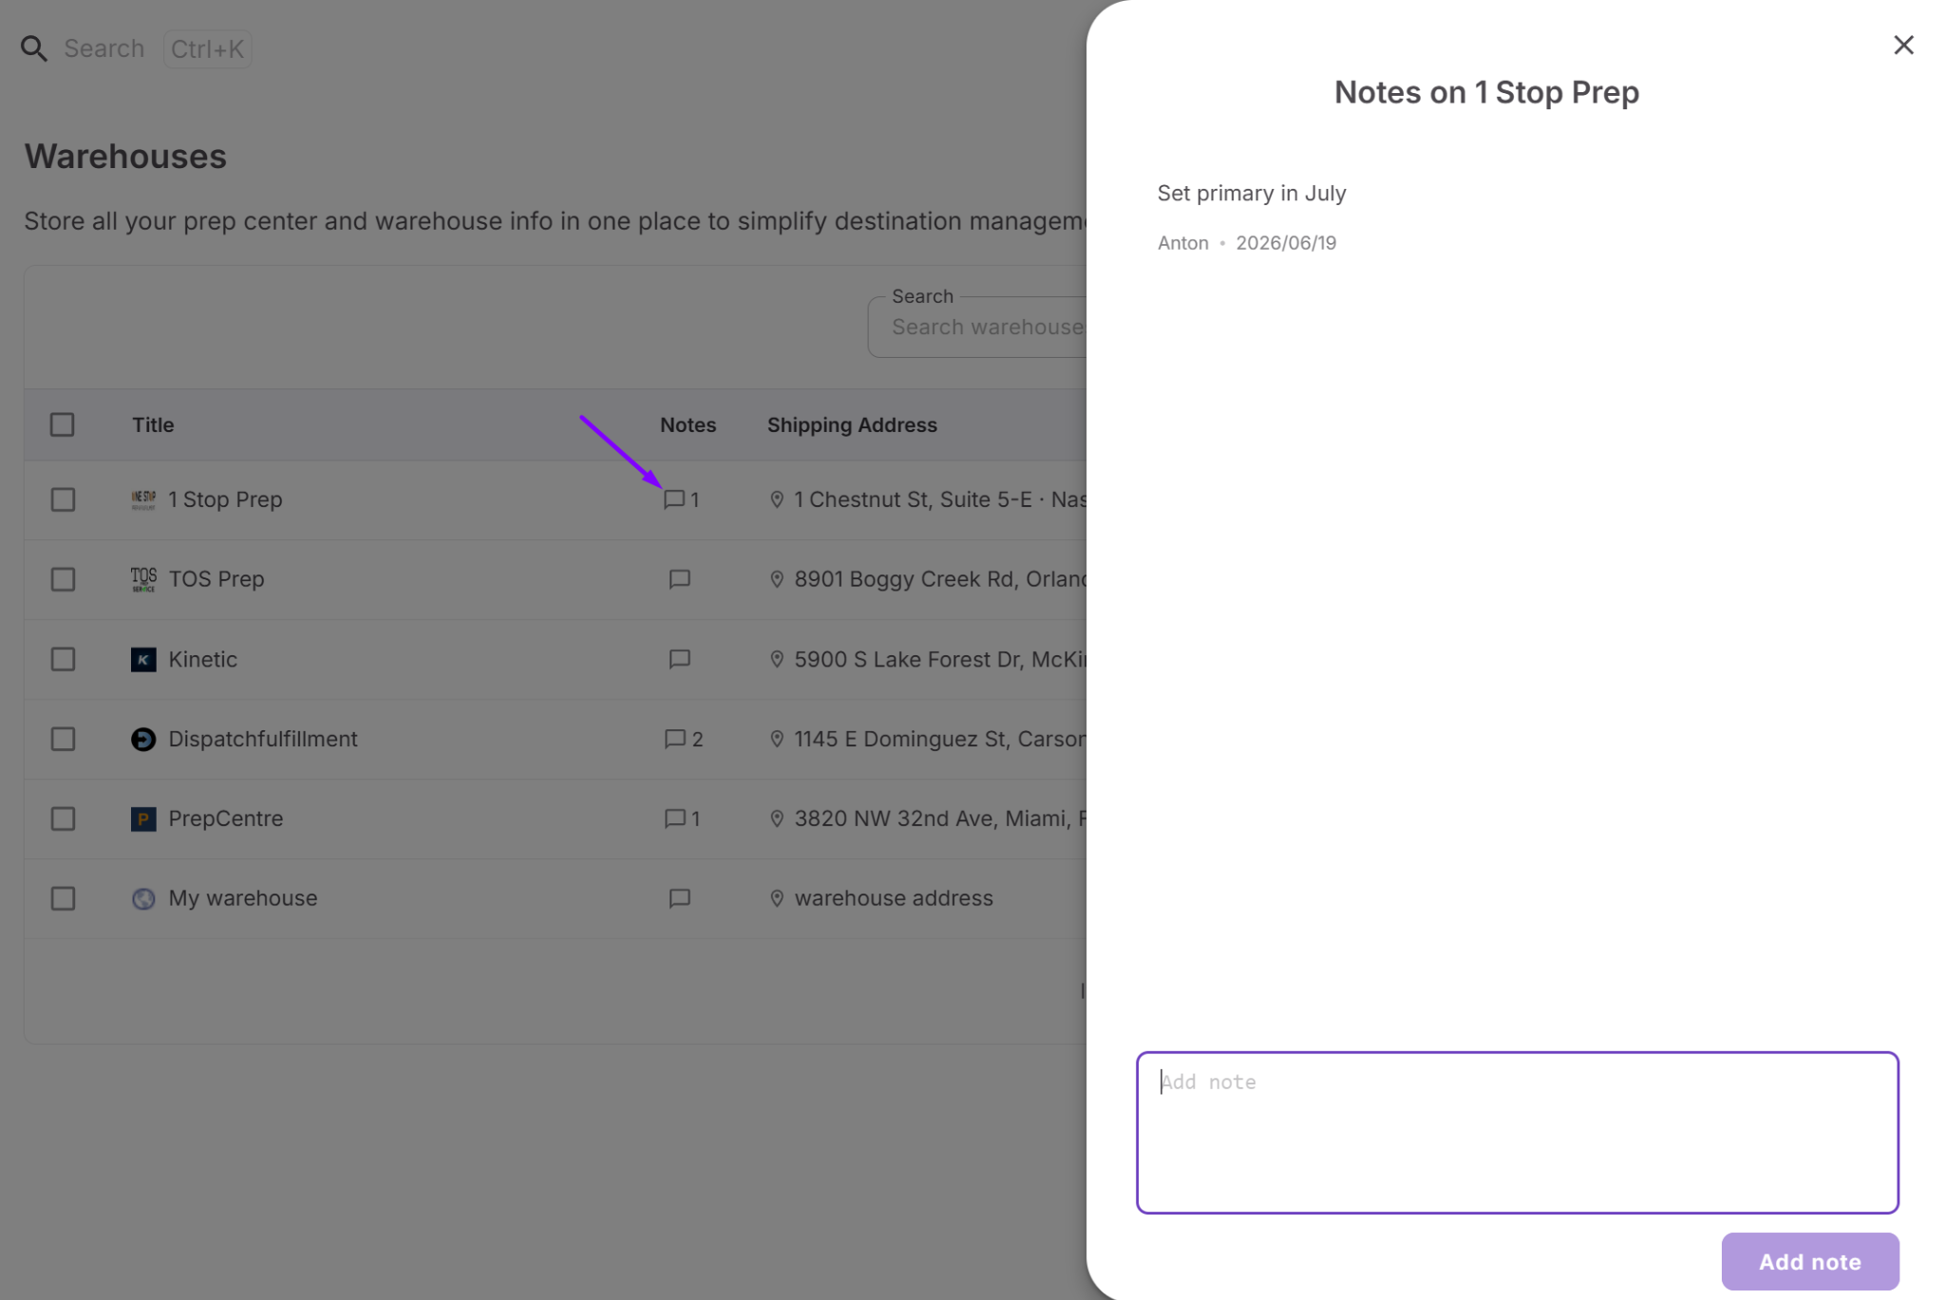Click the PrepCentre warehouse name

click(225, 819)
